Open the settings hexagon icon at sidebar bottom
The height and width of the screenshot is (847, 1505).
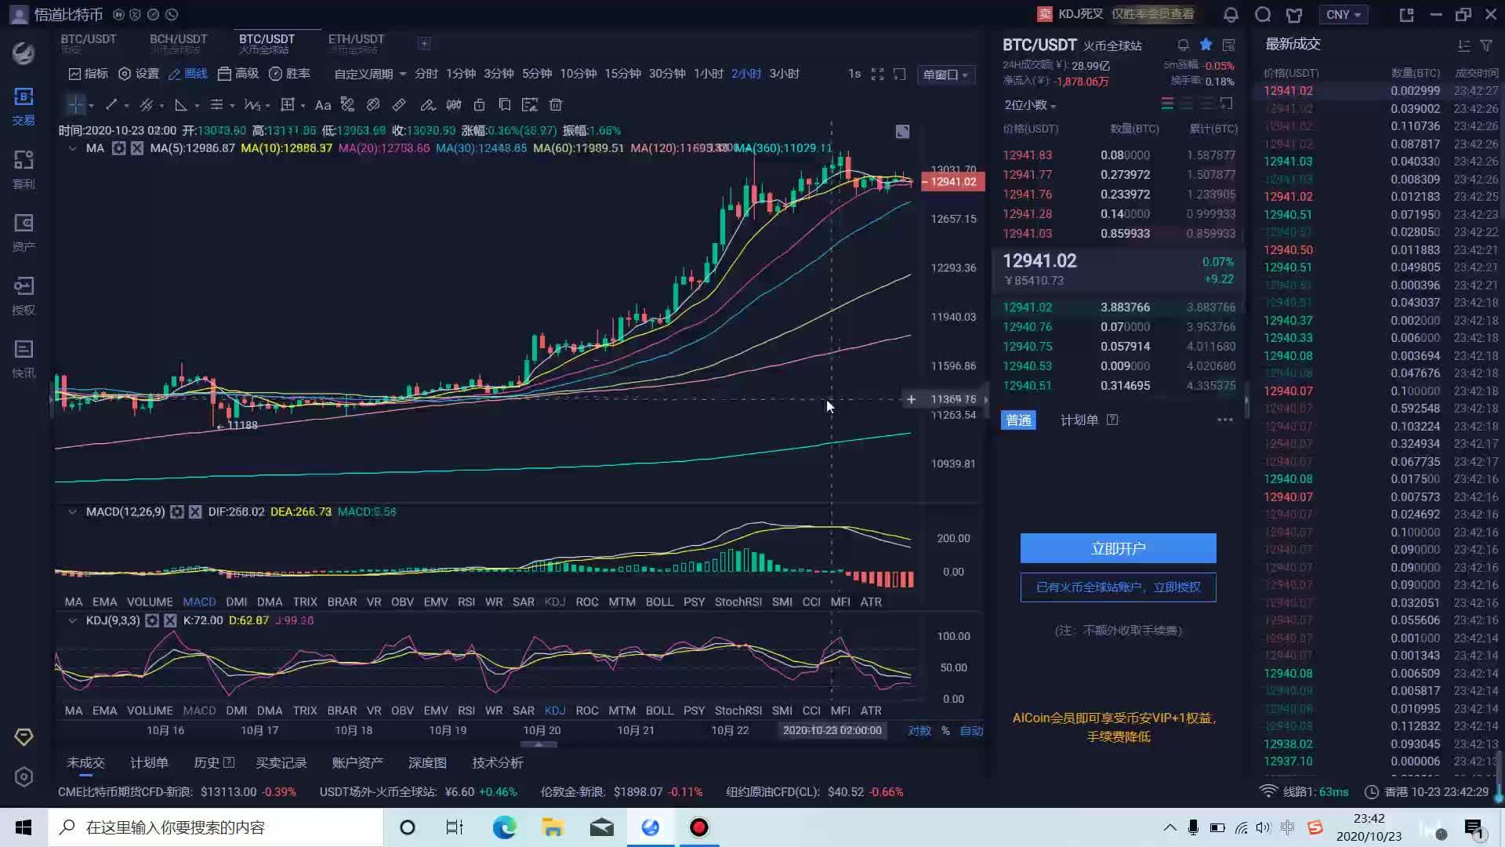coord(24,776)
